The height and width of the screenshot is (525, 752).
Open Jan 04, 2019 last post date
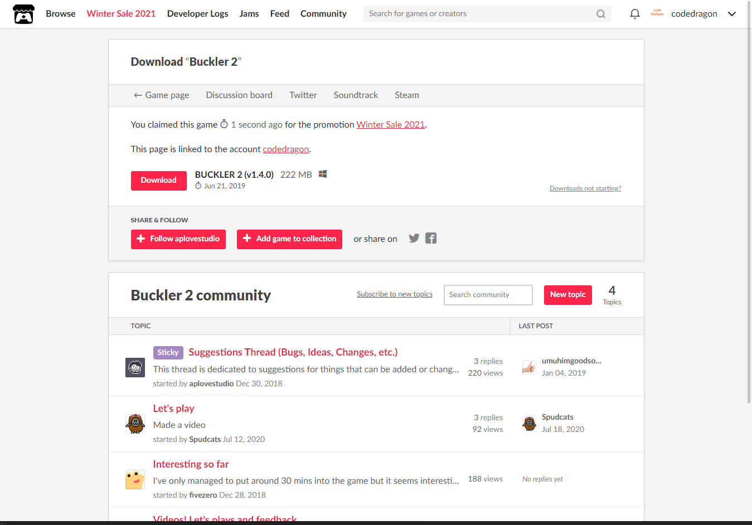(564, 373)
